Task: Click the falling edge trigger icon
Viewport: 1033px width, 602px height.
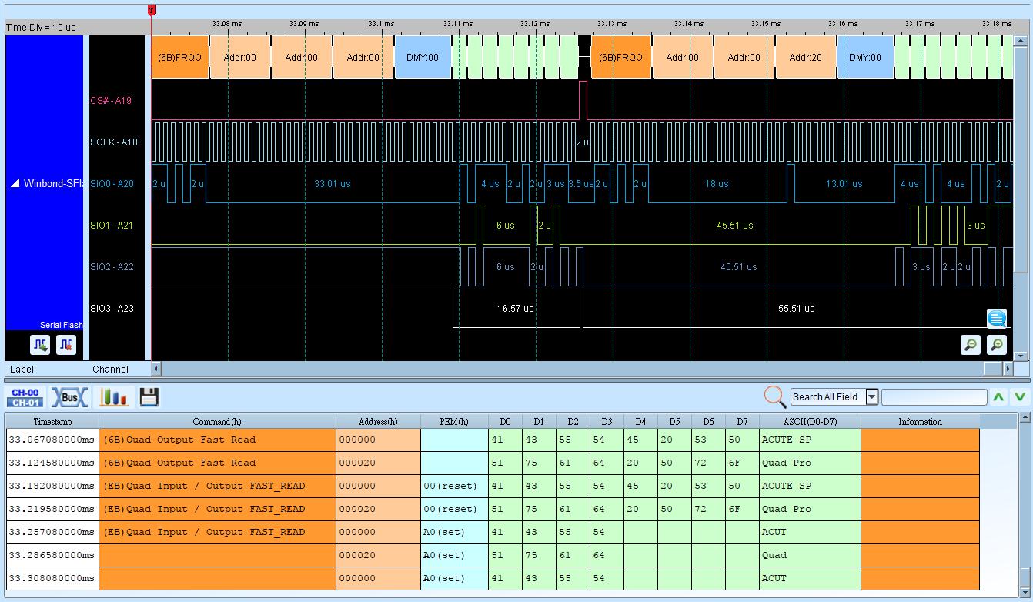Action: (66, 345)
